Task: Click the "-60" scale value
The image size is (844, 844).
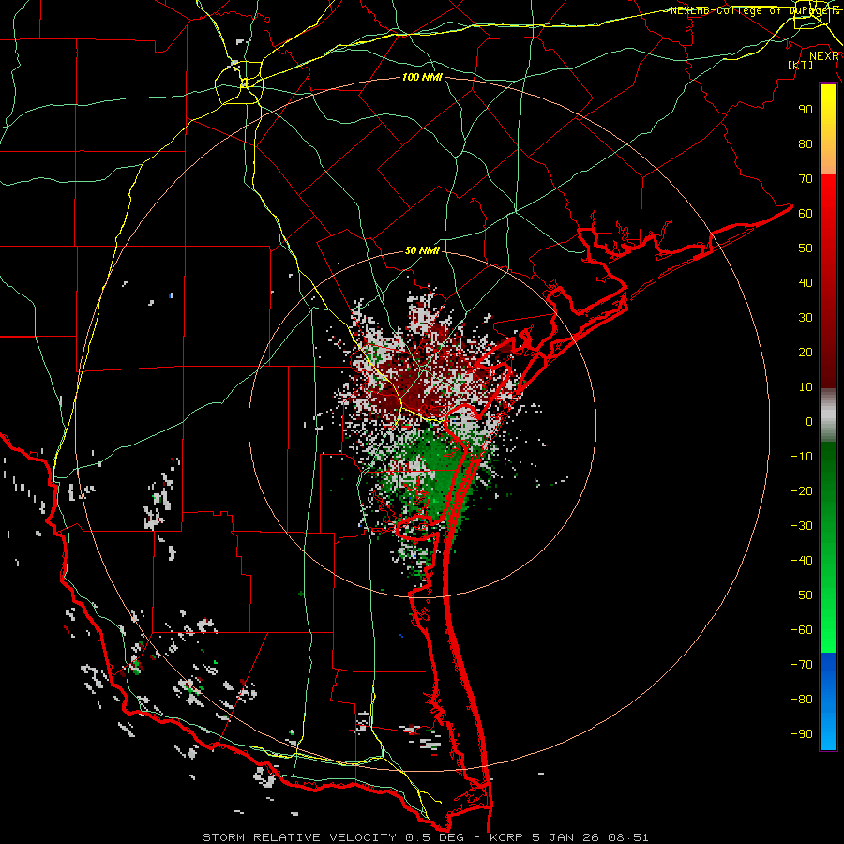Action: pyautogui.click(x=802, y=630)
